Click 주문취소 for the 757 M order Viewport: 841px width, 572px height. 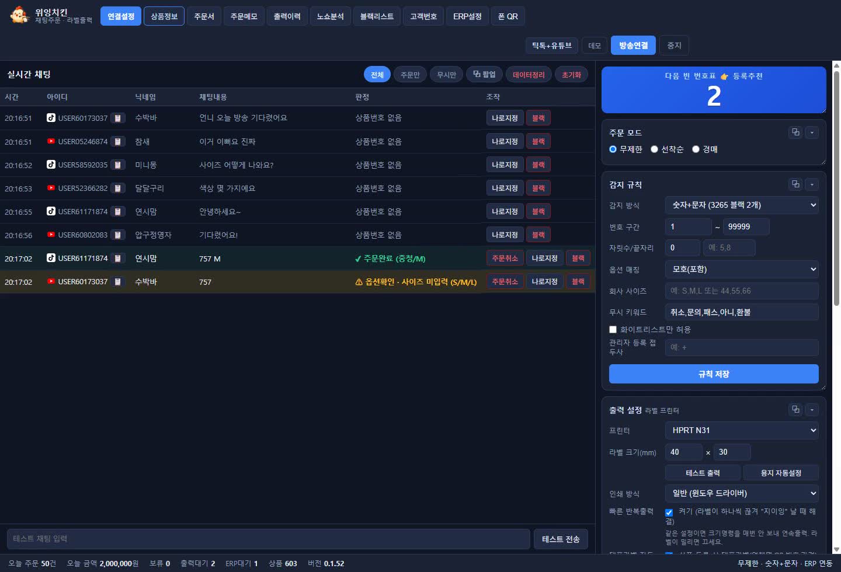tap(505, 258)
